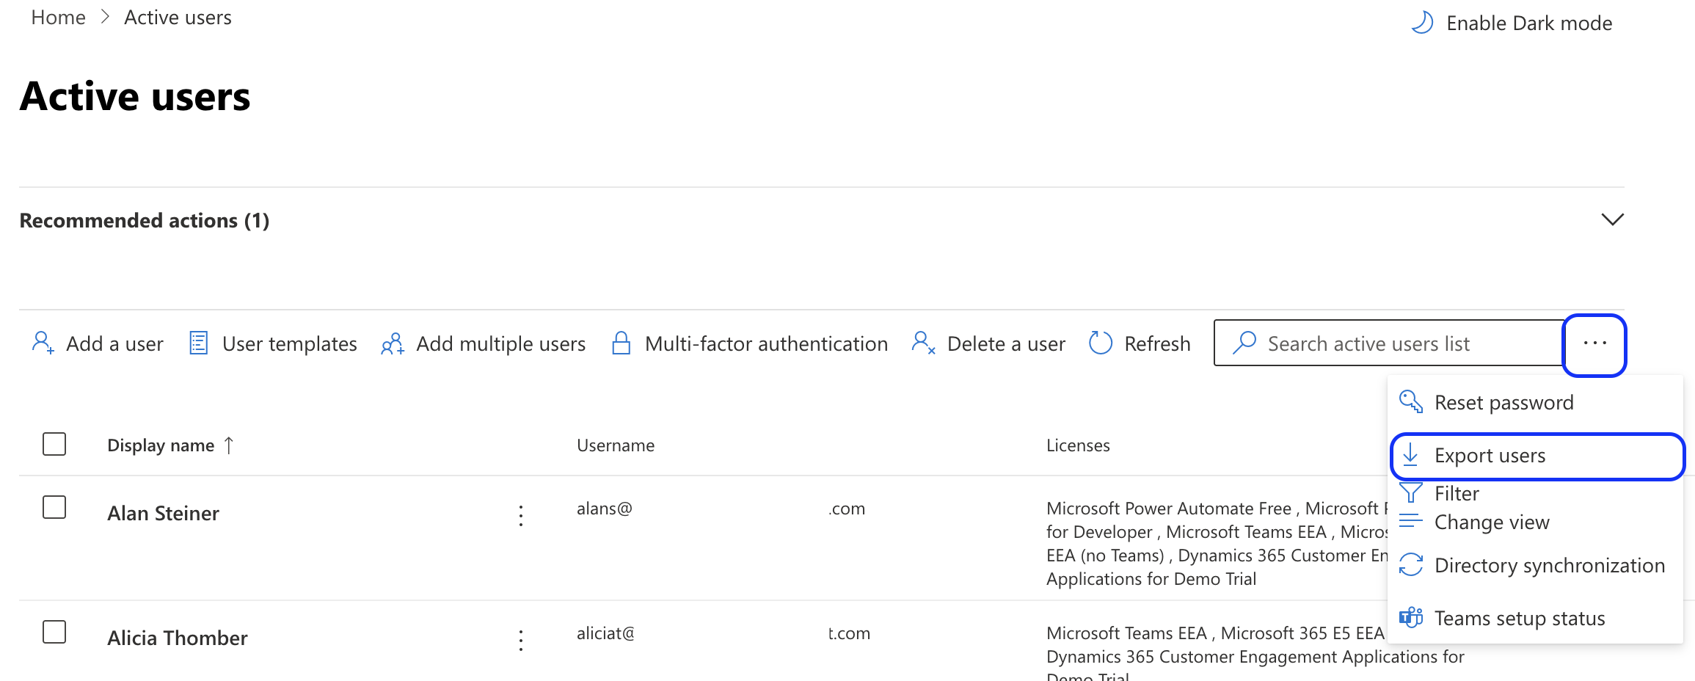Screen dimensions: 1695x681
Task: Check the checkbox for Alicia Thomber
Action: [x=54, y=631]
